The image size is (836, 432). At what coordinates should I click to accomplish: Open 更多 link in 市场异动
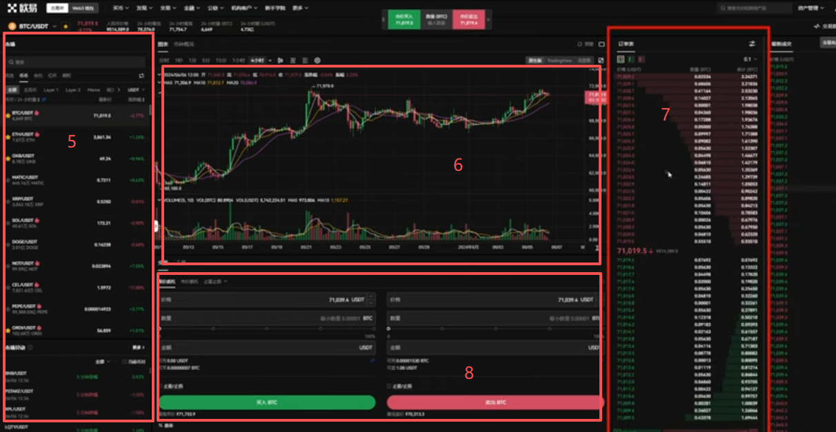[x=137, y=347]
